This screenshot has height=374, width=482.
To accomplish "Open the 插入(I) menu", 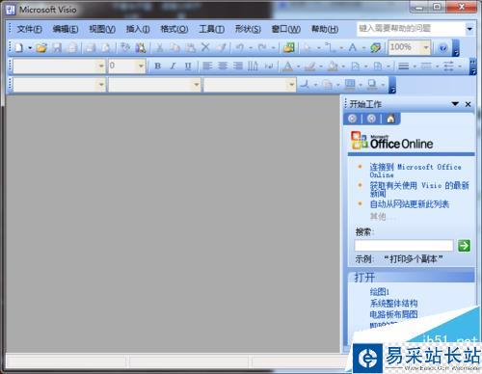I will (x=138, y=29).
